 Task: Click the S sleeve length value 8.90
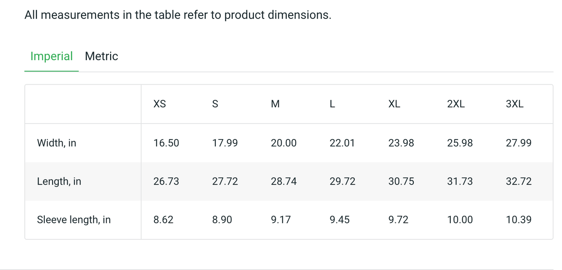[x=222, y=220]
